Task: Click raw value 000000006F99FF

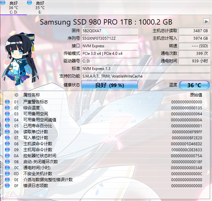Action: click(187, 132)
